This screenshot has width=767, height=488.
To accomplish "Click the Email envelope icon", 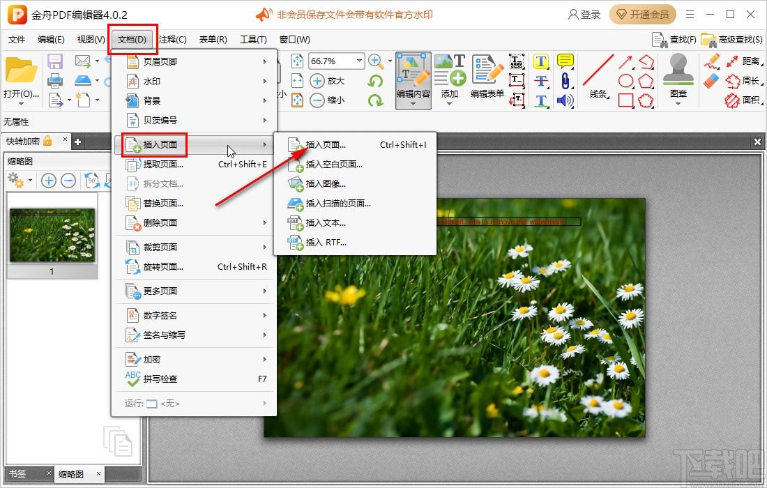I will [x=83, y=61].
